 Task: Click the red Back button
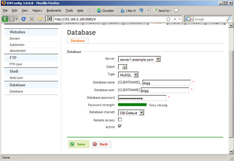(x=101, y=144)
